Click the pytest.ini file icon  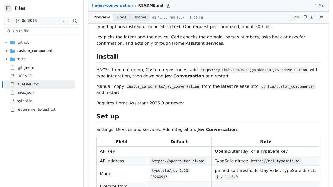tap(12, 101)
